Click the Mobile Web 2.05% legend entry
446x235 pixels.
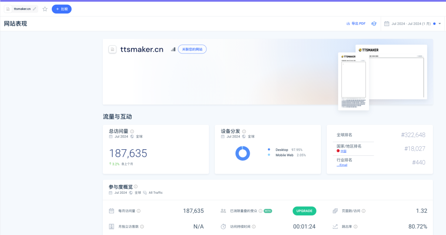(x=287, y=155)
